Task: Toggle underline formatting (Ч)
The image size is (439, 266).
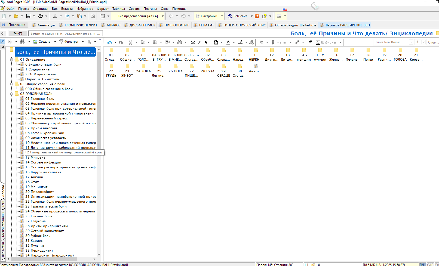Action: pos(206,42)
